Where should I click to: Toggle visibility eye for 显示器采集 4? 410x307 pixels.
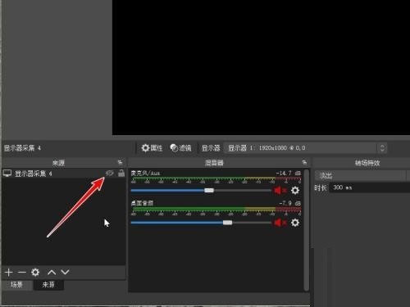109,173
